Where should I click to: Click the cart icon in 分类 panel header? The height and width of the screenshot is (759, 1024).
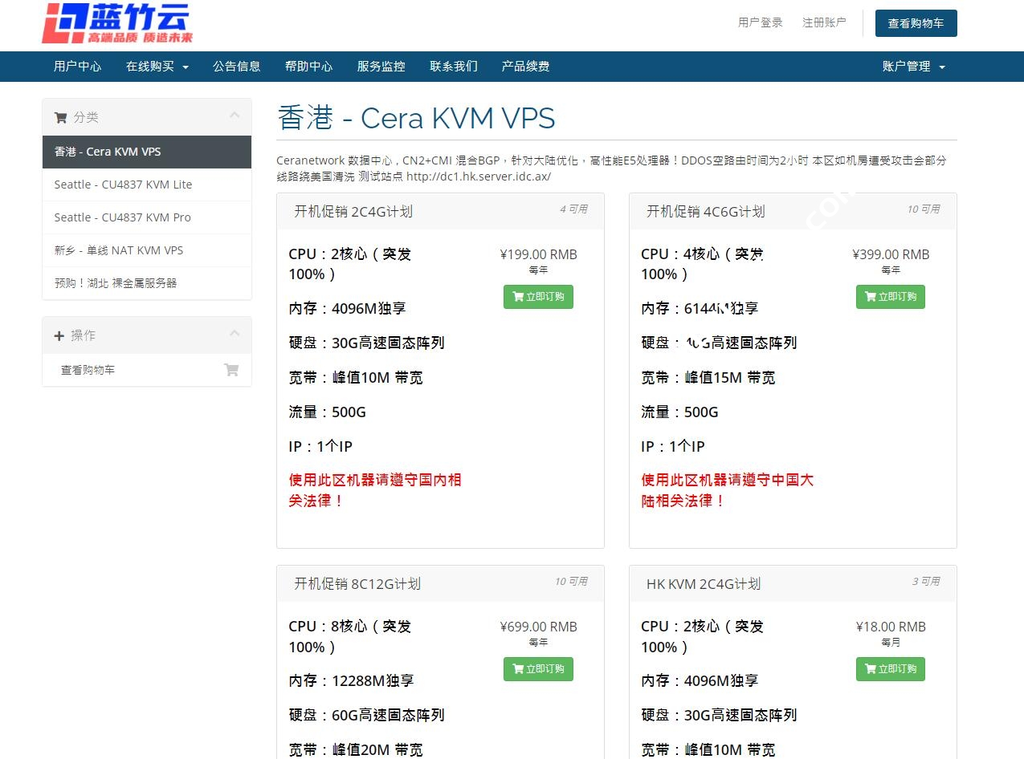tap(60, 117)
